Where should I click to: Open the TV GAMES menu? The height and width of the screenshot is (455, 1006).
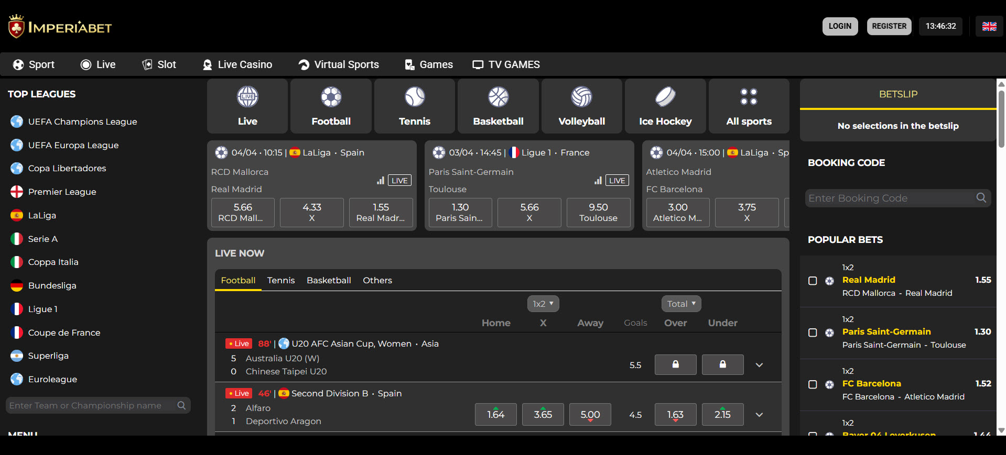506,64
